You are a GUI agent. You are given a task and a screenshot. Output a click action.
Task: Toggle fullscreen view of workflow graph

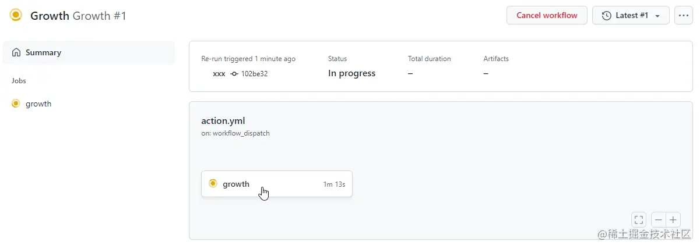[x=639, y=220]
